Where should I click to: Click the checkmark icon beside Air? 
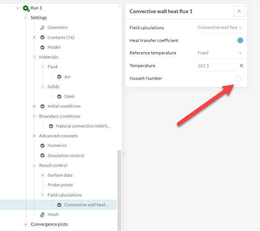tap(59, 77)
